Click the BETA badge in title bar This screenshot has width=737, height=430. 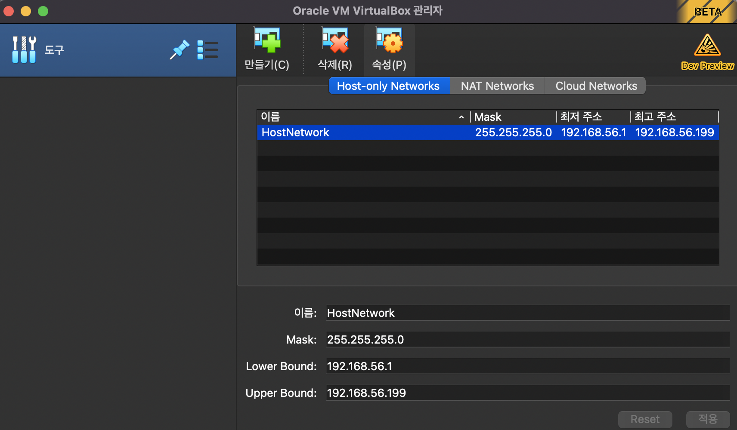pyautogui.click(x=707, y=12)
